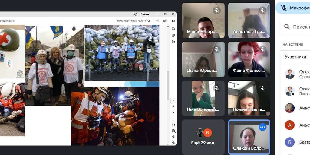Open the "Ещё 29 чел." participants tile
310x155 pixels.
(203, 137)
